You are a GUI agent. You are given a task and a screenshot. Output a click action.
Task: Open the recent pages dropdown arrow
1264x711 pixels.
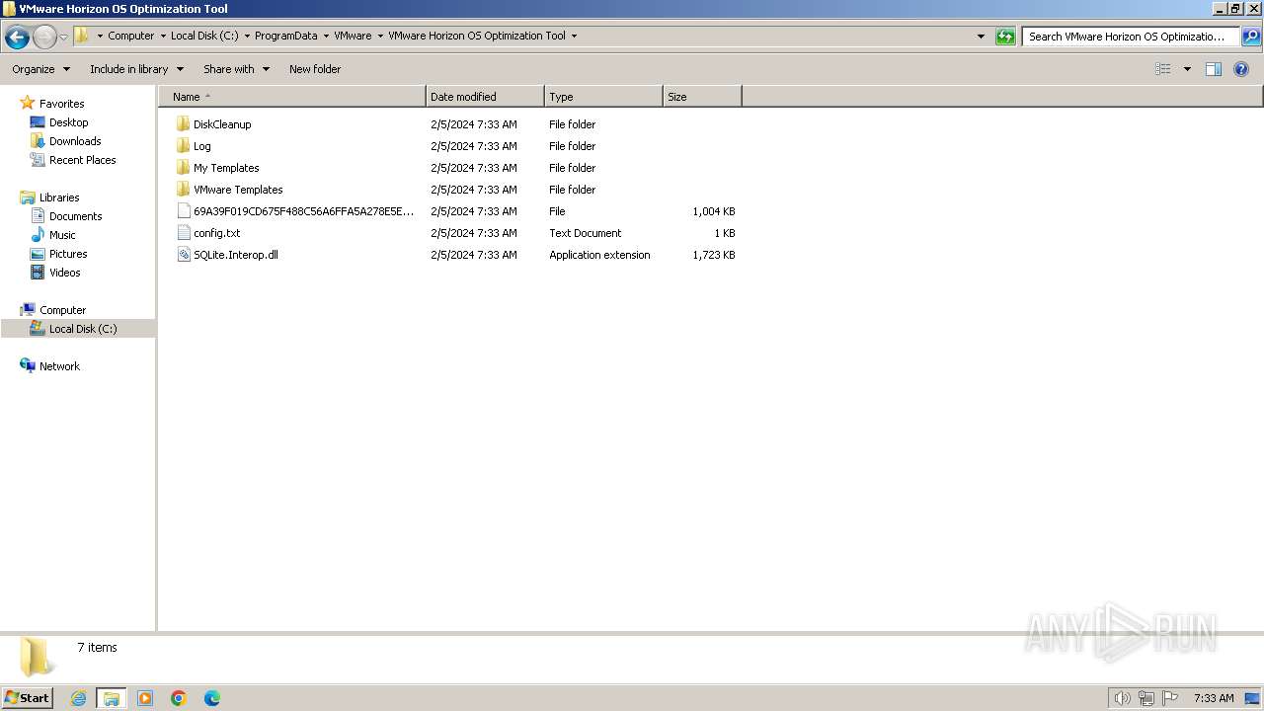[63, 38]
